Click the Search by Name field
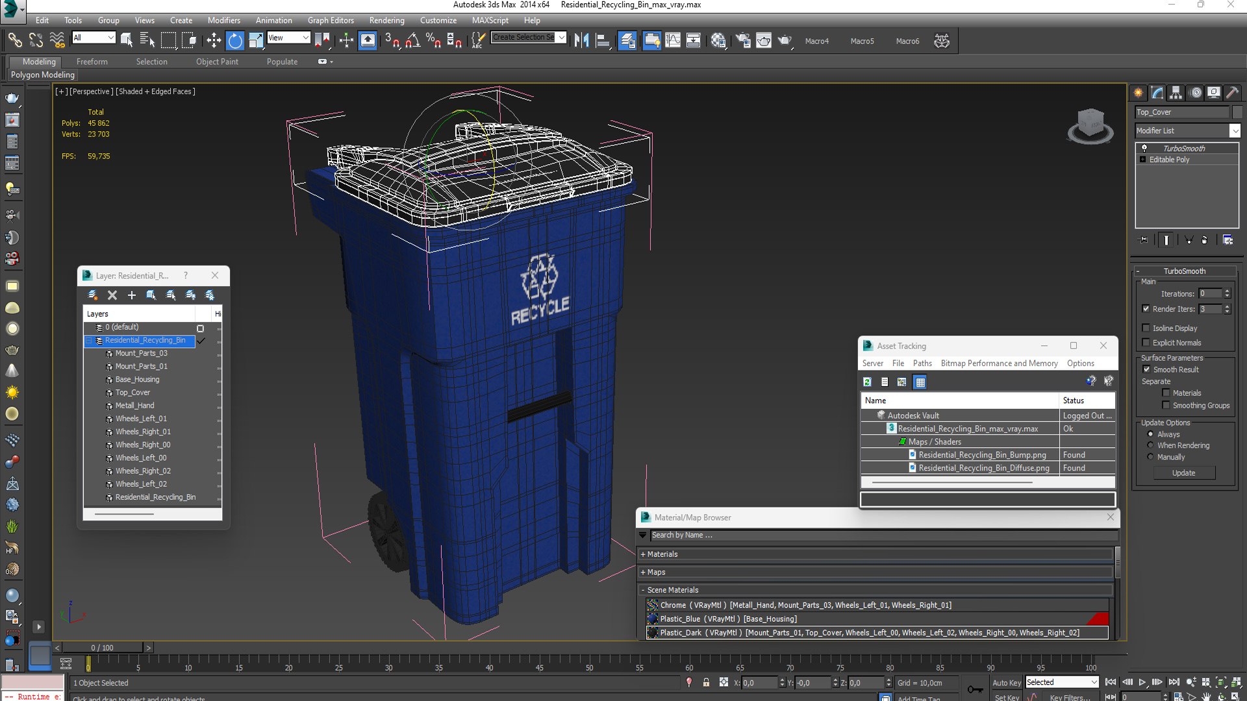 point(883,535)
